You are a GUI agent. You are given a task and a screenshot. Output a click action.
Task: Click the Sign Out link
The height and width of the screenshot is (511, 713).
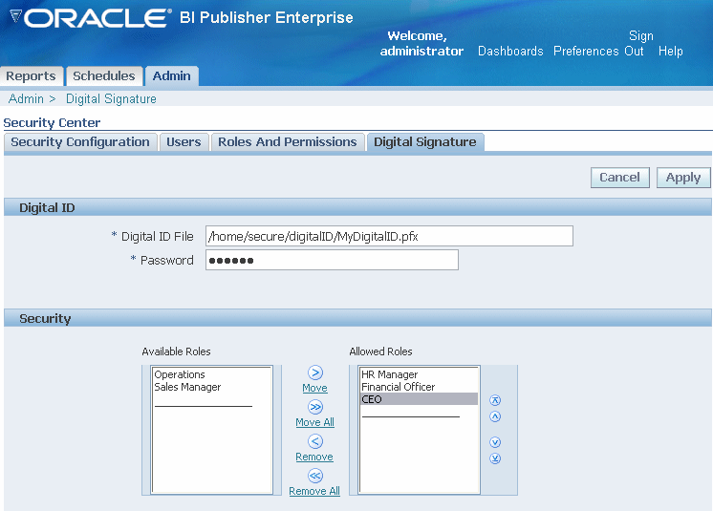pos(637,43)
